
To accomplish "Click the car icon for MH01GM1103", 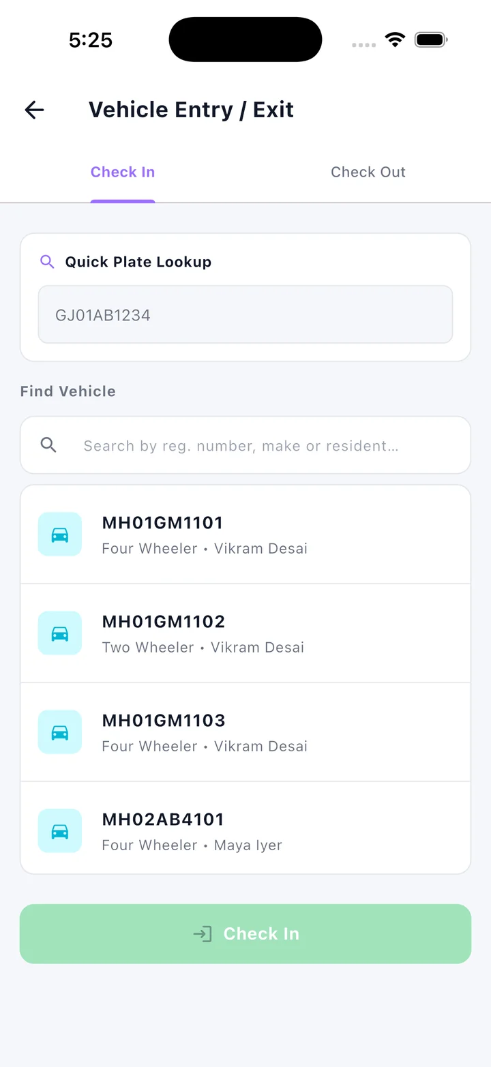I will [x=60, y=732].
